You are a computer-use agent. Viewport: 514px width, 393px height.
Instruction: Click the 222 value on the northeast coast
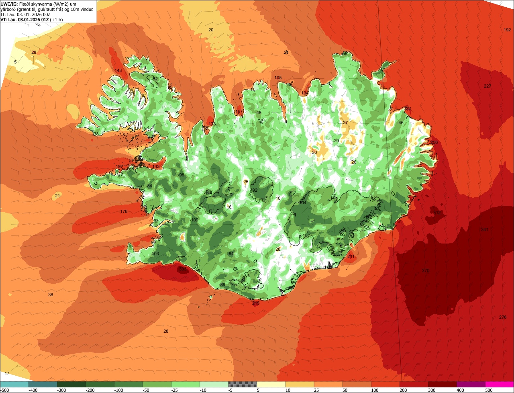pyautogui.click(x=408, y=108)
